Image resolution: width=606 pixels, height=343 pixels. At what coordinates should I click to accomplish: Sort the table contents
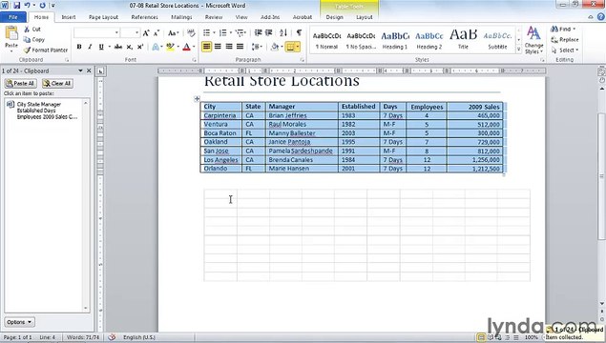click(x=283, y=32)
